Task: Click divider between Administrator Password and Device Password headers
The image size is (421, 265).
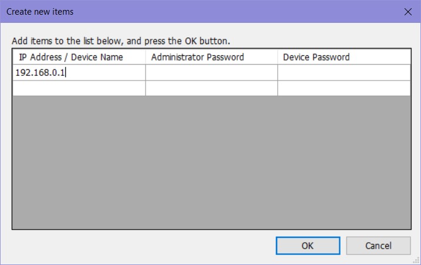Action: click(278, 57)
